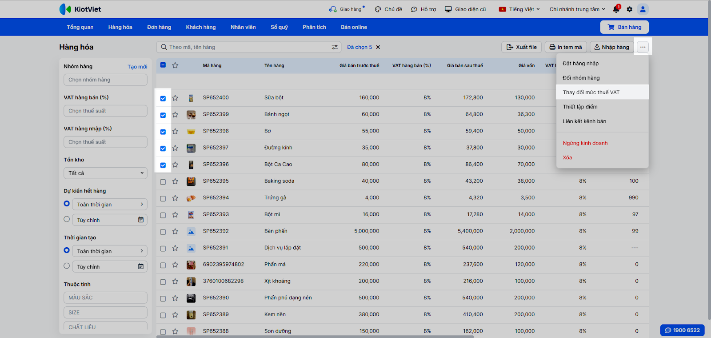This screenshot has width=711, height=338.
Task: Open the settings gear icon
Action: [629, 9]
